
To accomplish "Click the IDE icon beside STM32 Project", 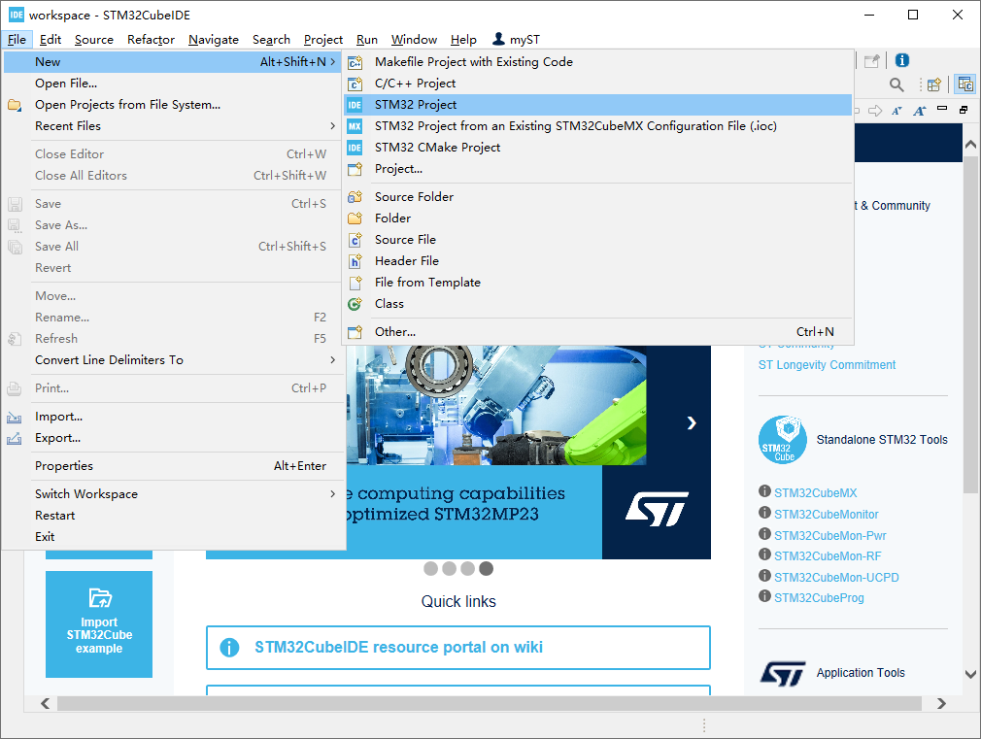I will (x=355, y=105).
